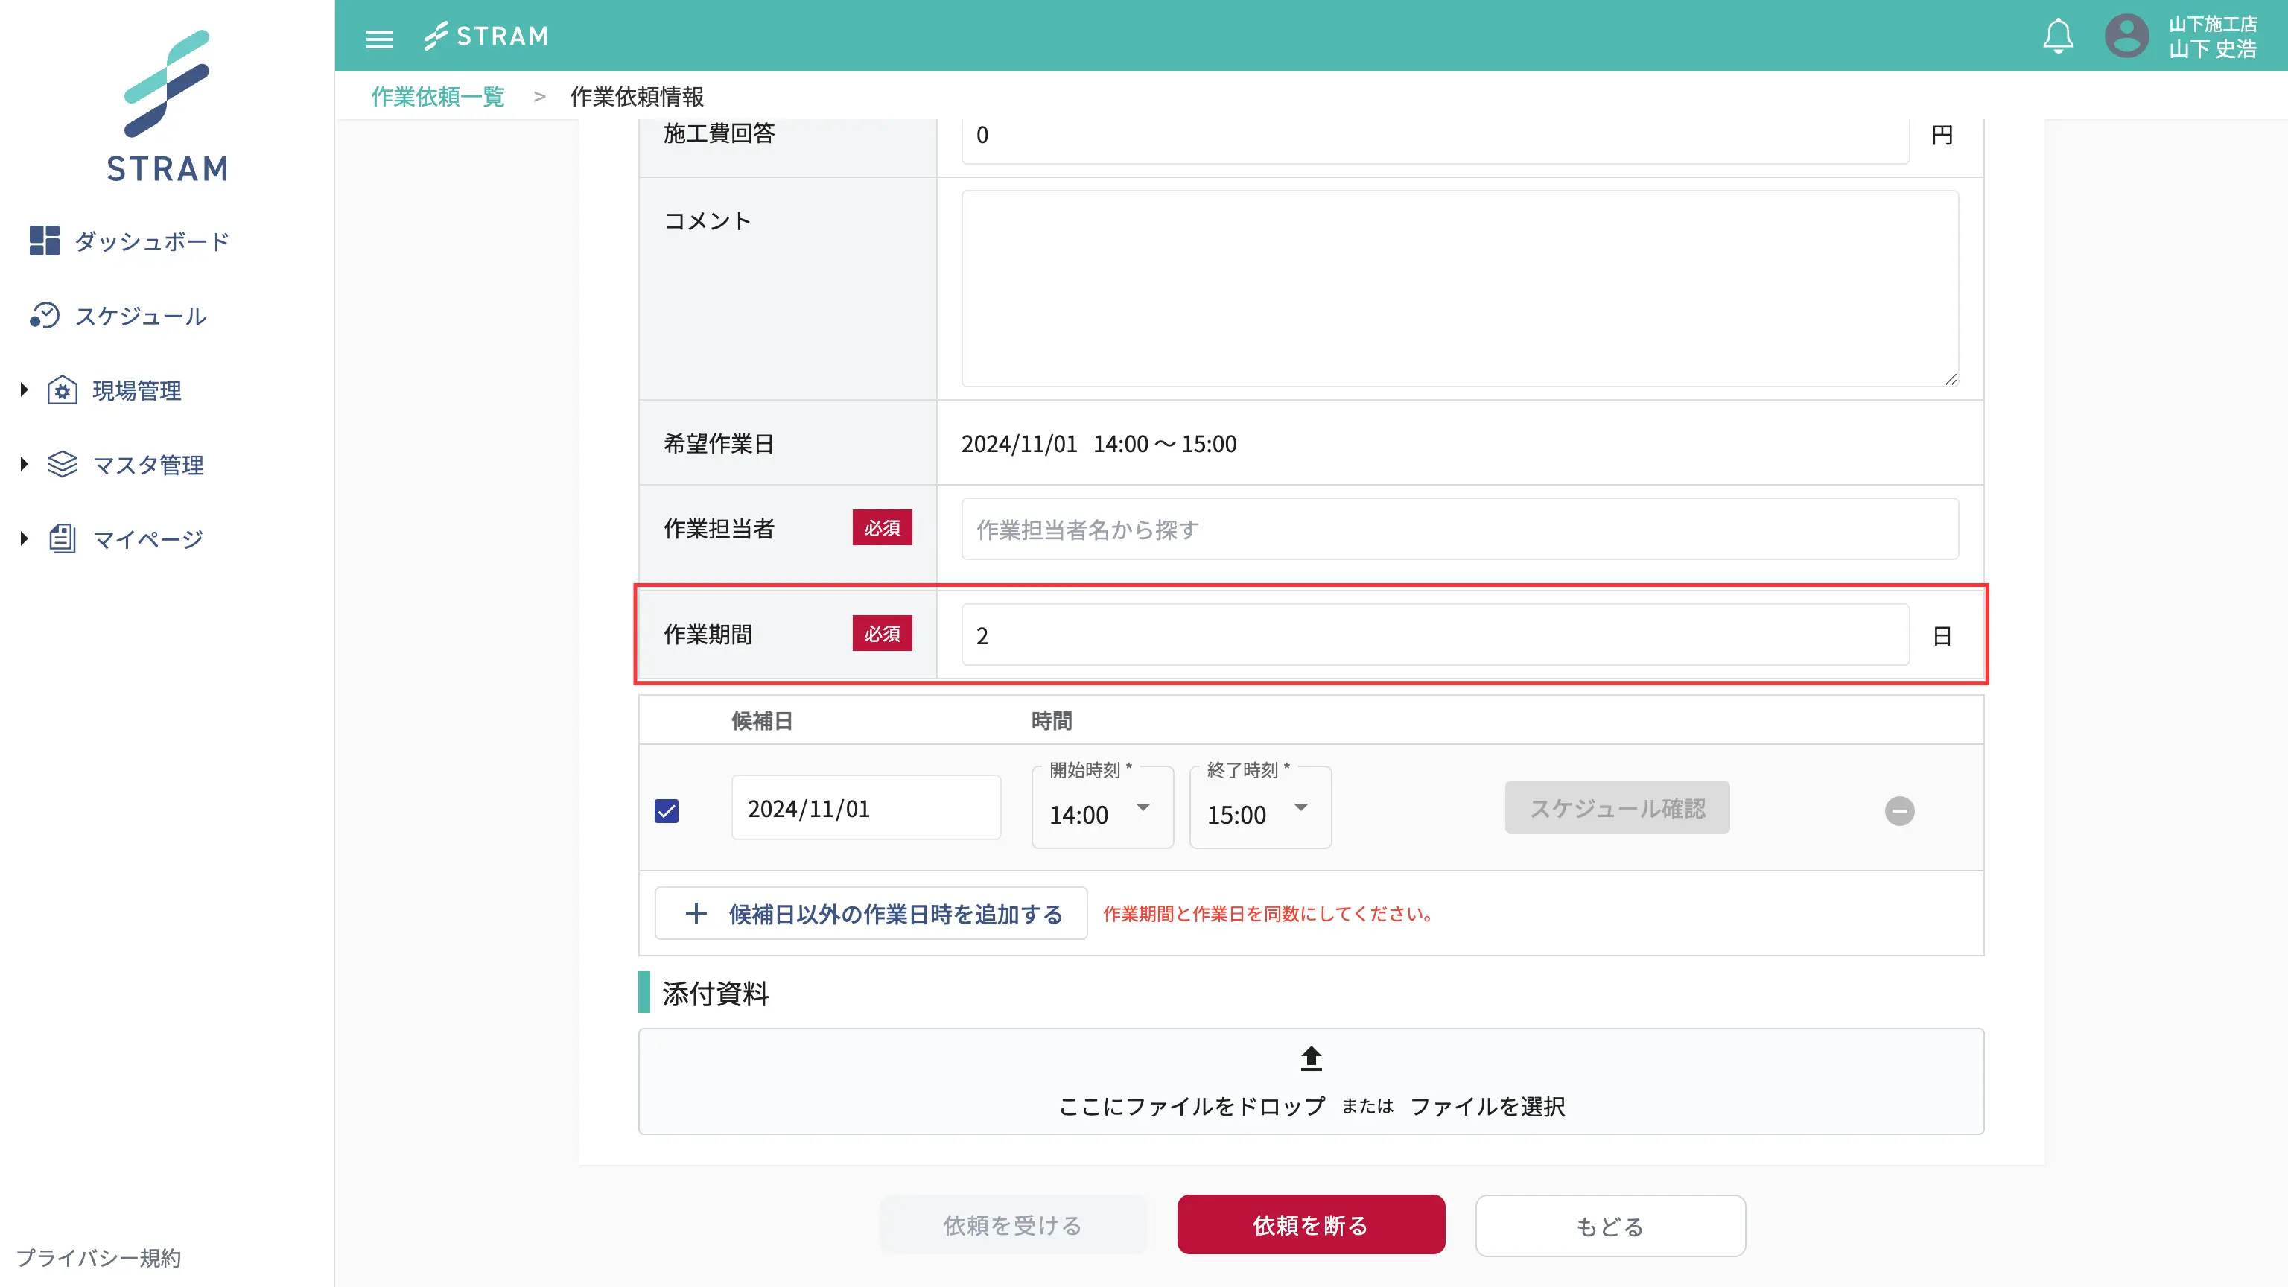Expand the マイページ sidebar menu
2288x1287 pixels.
click(24, 538)
